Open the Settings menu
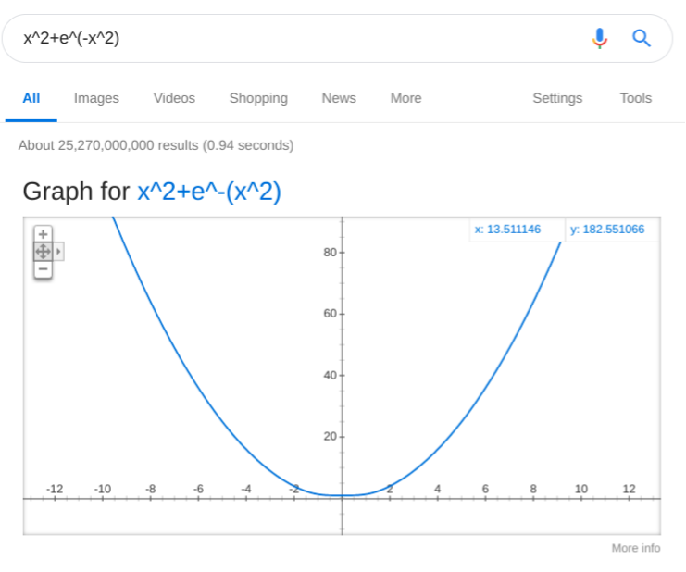This screenshot has height=572, width=686. pos(557,98)
